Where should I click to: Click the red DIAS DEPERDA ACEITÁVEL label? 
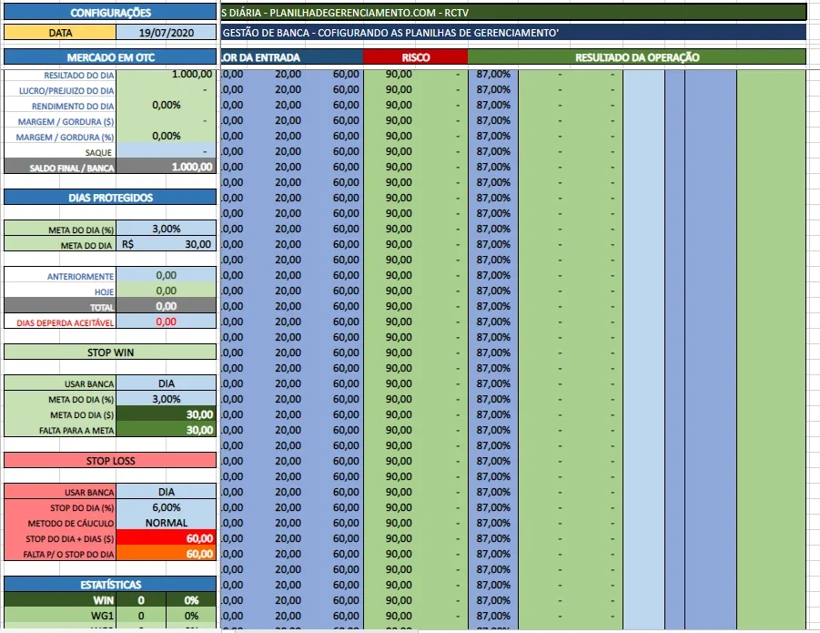(x=65, y=322)
